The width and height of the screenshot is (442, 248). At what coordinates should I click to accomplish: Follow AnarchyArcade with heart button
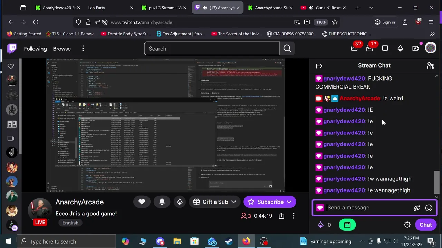(142, 202)
